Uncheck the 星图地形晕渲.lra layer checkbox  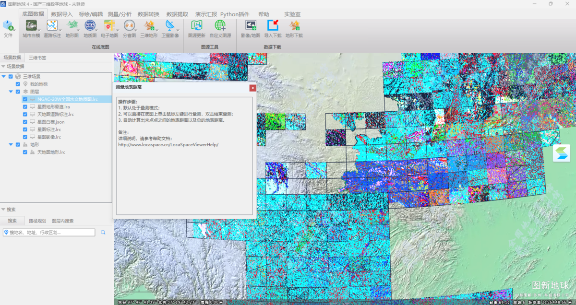point(25,107)
